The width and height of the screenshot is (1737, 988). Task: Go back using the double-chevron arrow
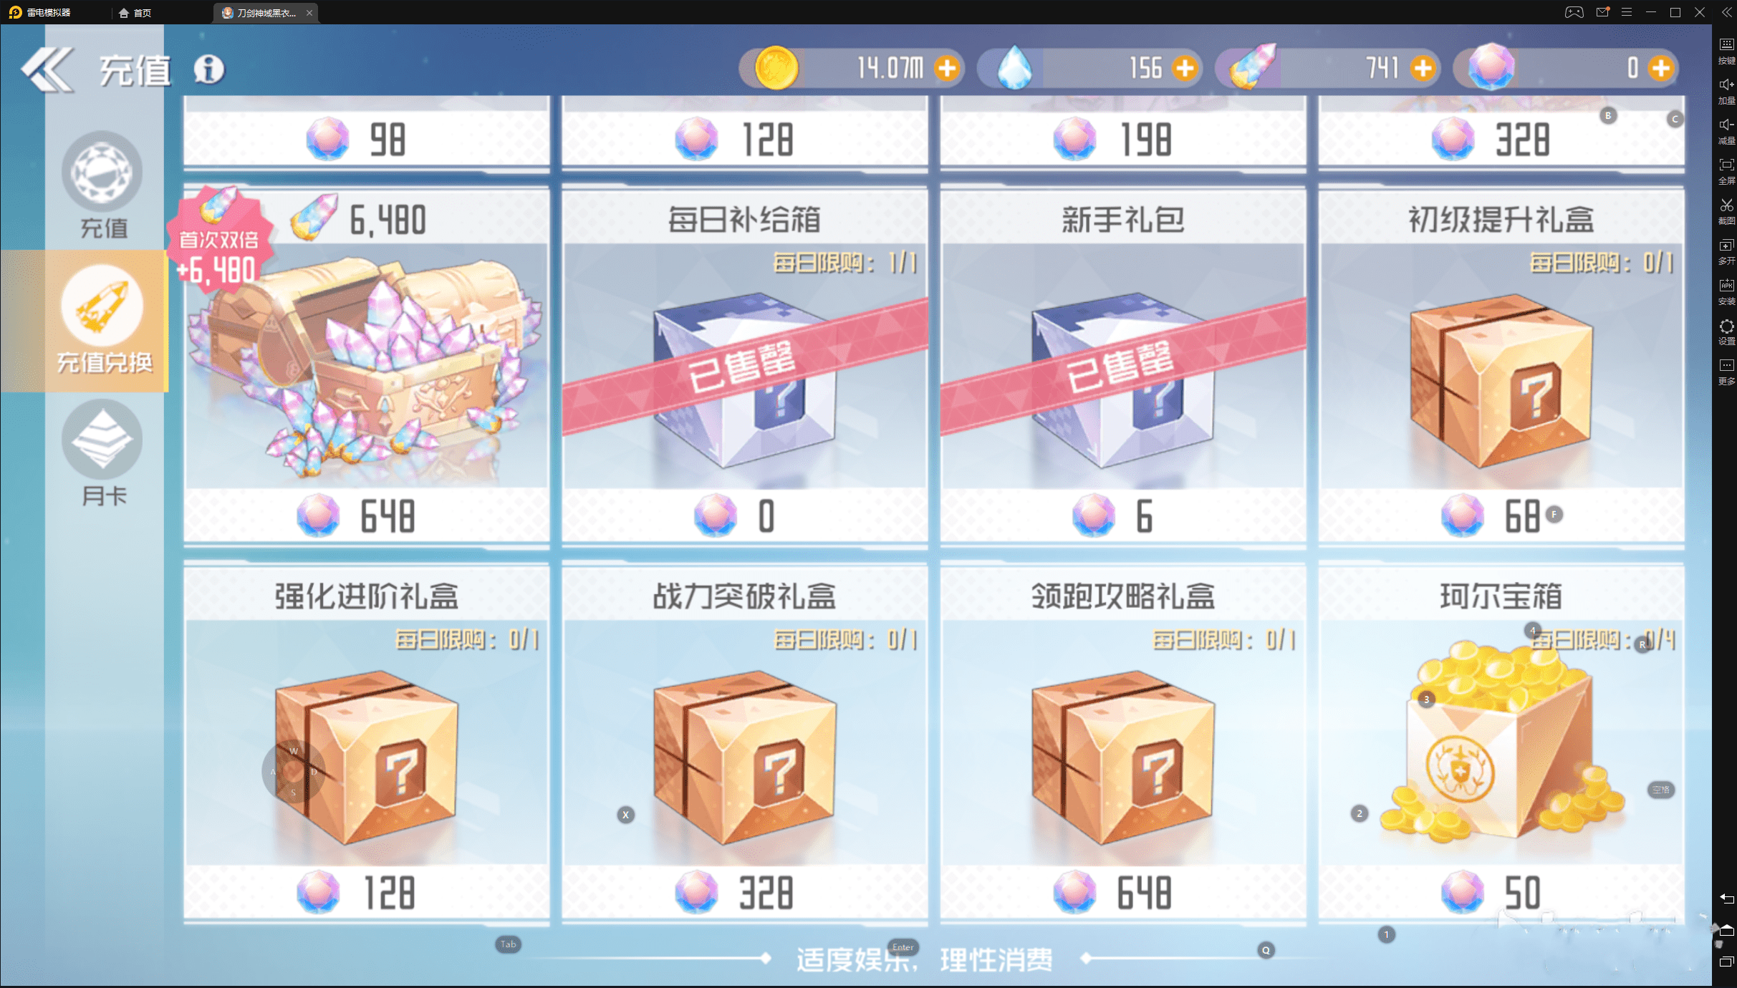click(x=47, y=69)
